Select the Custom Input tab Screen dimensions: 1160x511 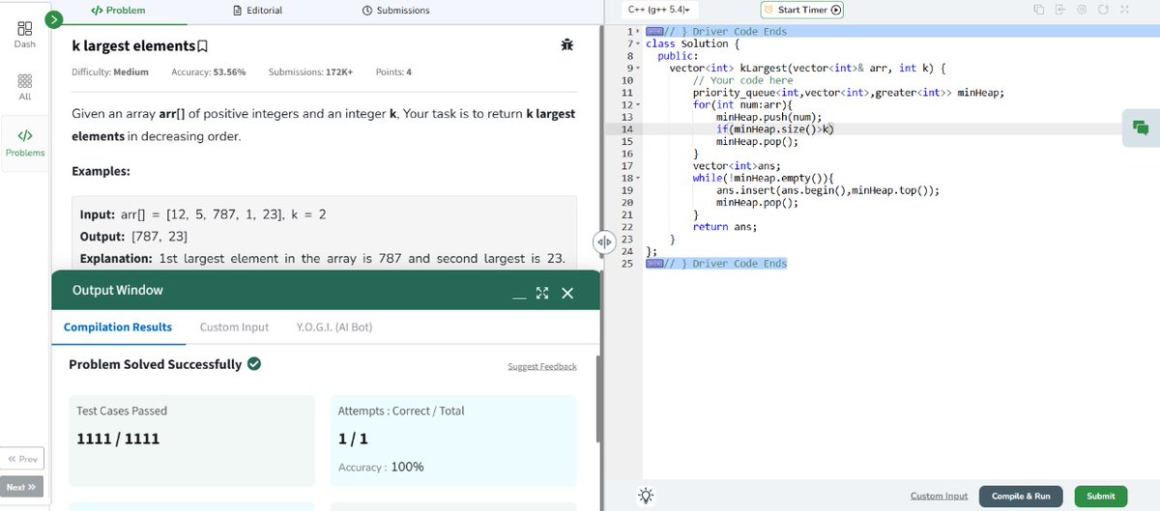click(x=234, y=327)
